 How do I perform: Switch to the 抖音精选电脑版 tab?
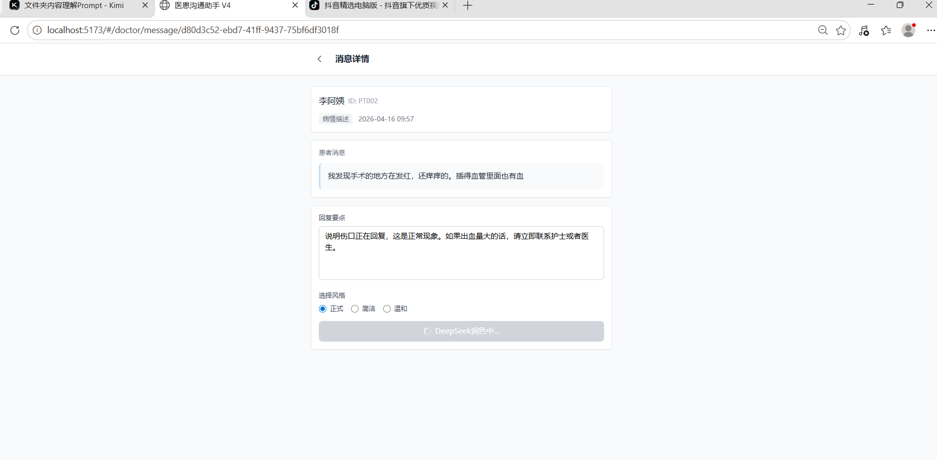(381, 6)
